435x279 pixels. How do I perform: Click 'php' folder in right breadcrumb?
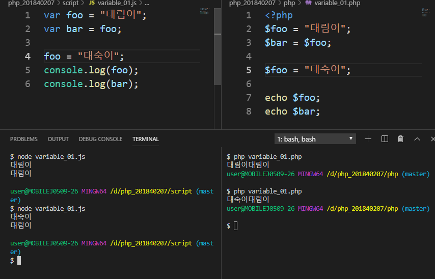pos(289,3)
